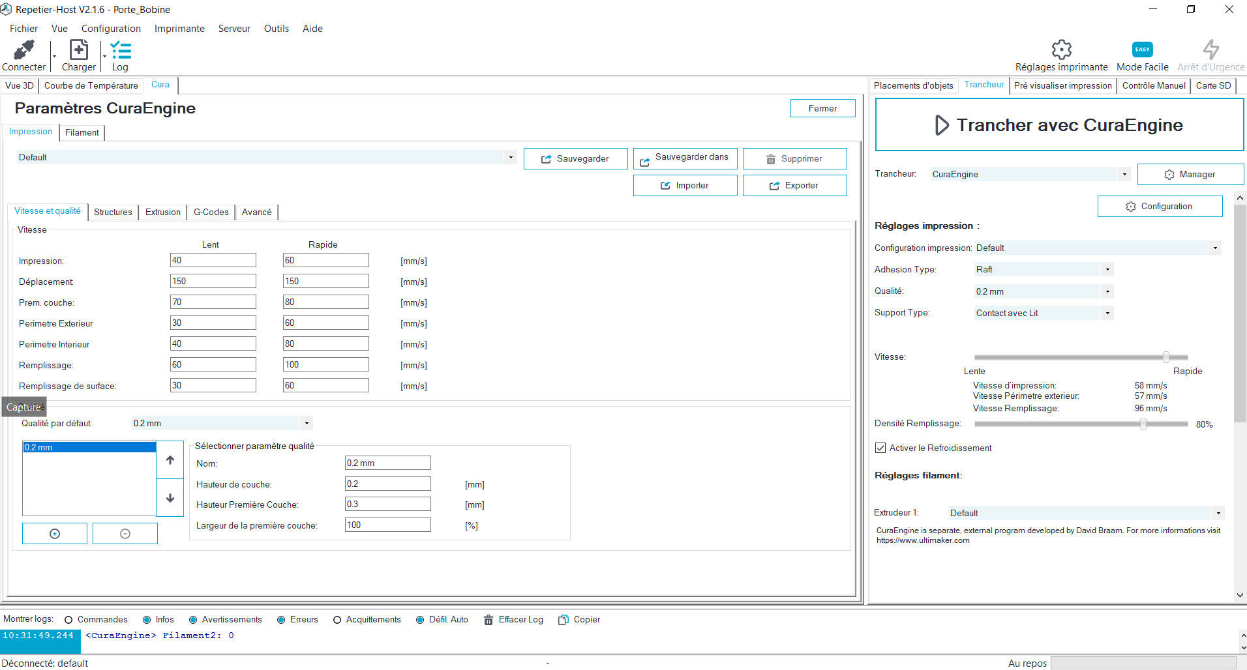Viewport: 1247px width, 670px height.
Task: Click the Fermer button
Action: [823, 108]
